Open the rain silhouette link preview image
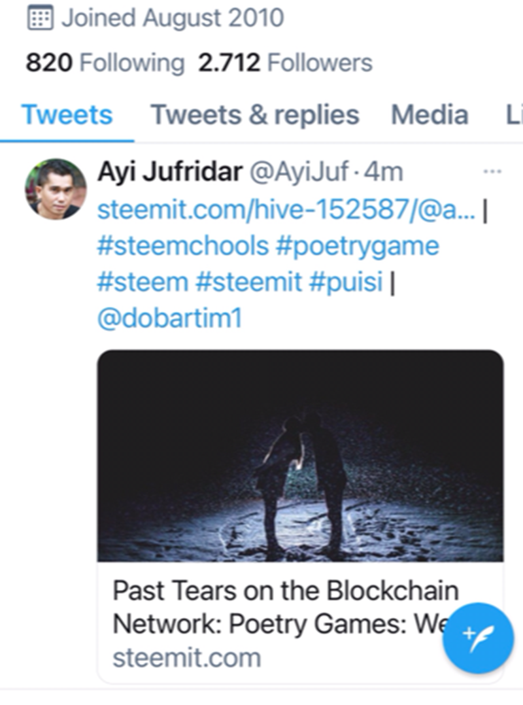Viewport: 523px width, 705px height. [x=300, y=455]
